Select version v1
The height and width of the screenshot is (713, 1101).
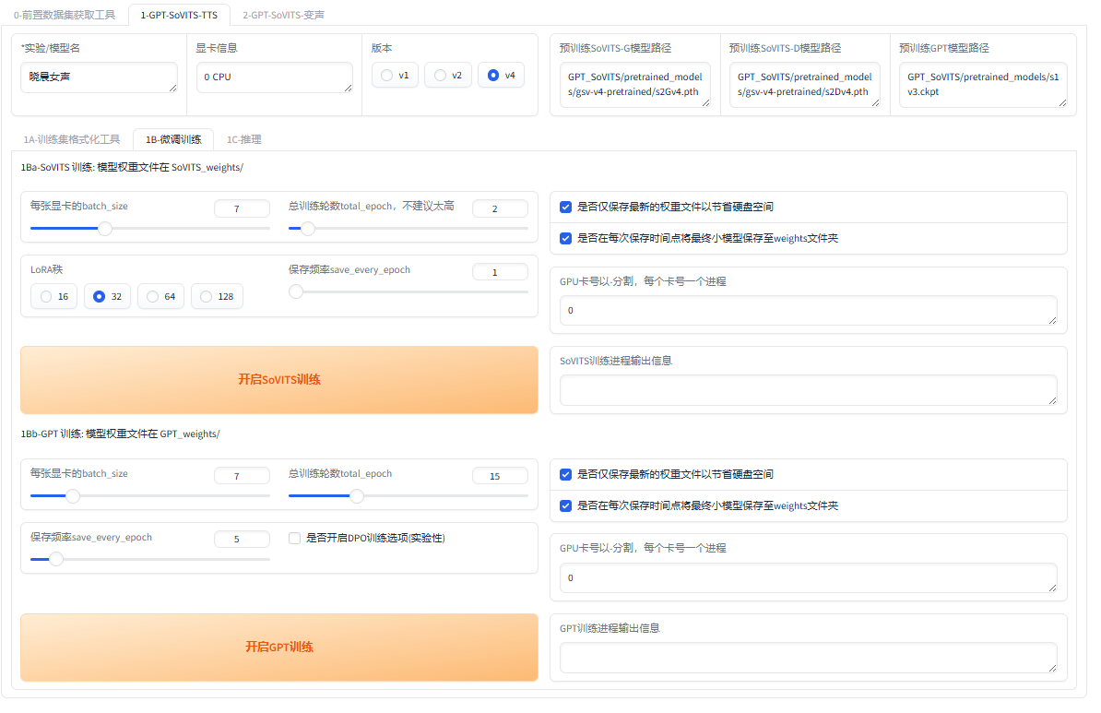396,75
